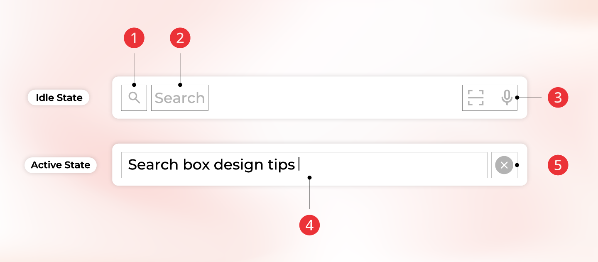Click the magnifying glass search icon
The image size is (598, 262).
134,98
